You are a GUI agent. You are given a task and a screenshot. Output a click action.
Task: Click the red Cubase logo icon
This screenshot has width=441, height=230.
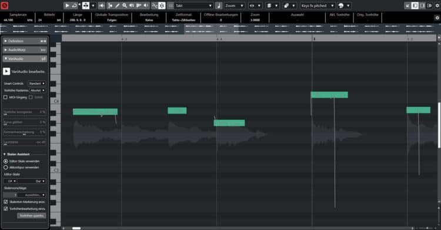pyautogui.click(x=5, y=5)
